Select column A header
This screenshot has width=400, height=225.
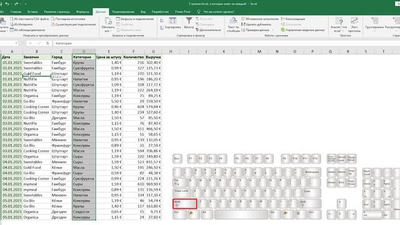tap(12, 51)
